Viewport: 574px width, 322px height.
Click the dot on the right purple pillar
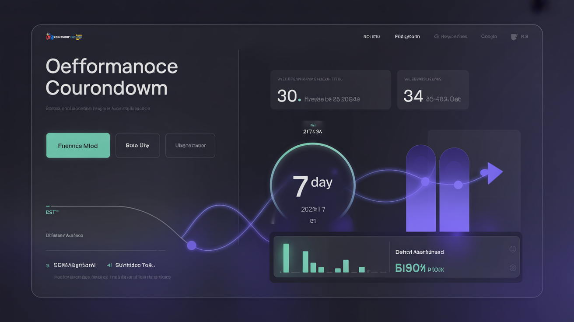click(458, 185)
